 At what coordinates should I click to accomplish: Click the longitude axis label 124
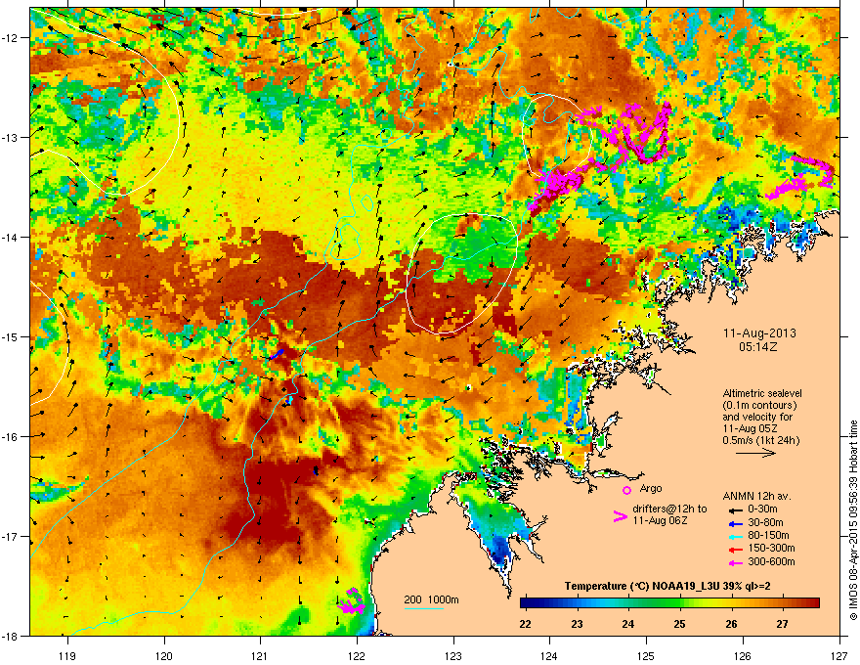coord(549,655)
